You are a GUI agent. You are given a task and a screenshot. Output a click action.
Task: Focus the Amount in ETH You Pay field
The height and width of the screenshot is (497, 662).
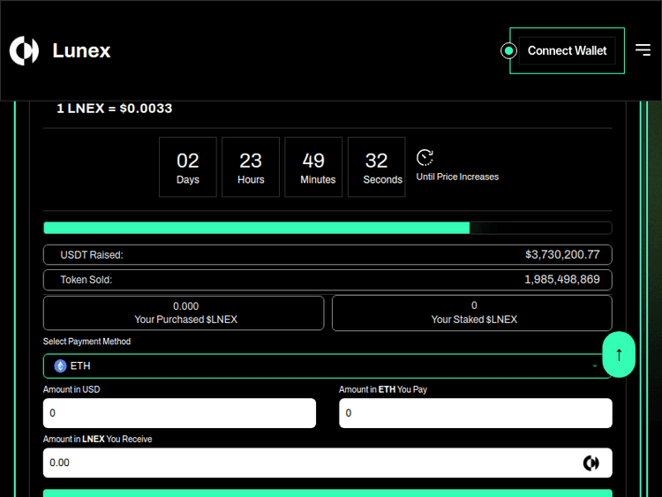(x=476, y=413)
